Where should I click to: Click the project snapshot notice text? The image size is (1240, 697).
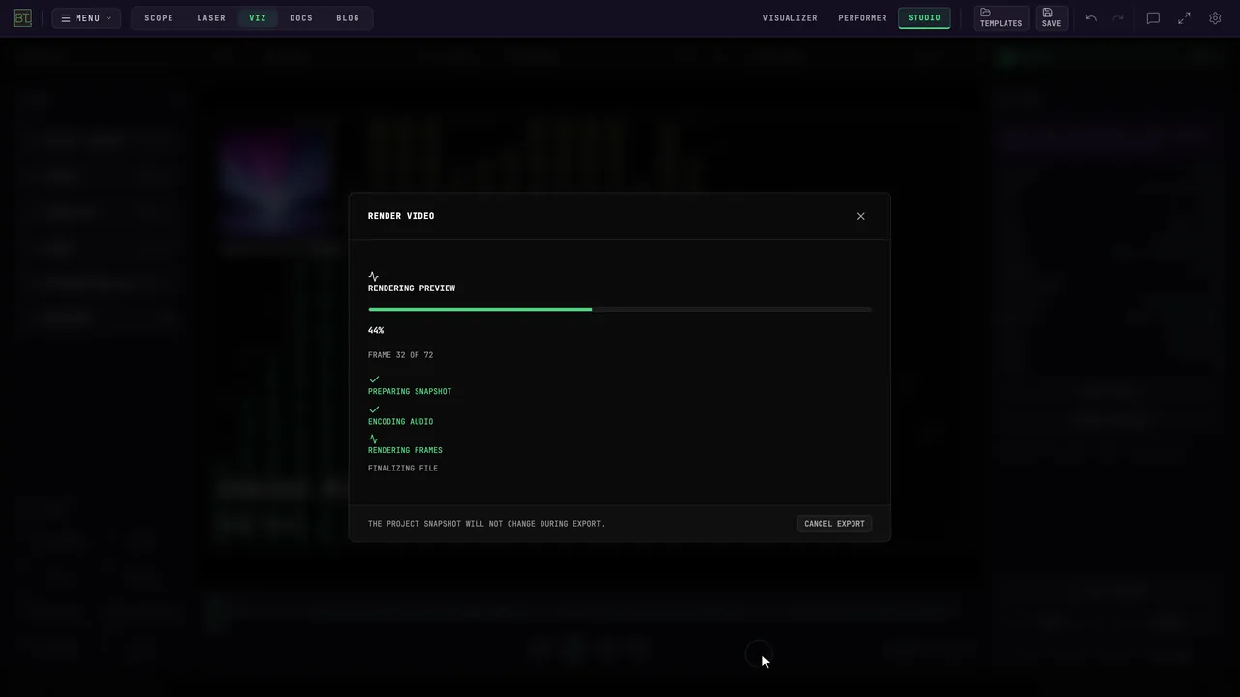pos(486,524)
